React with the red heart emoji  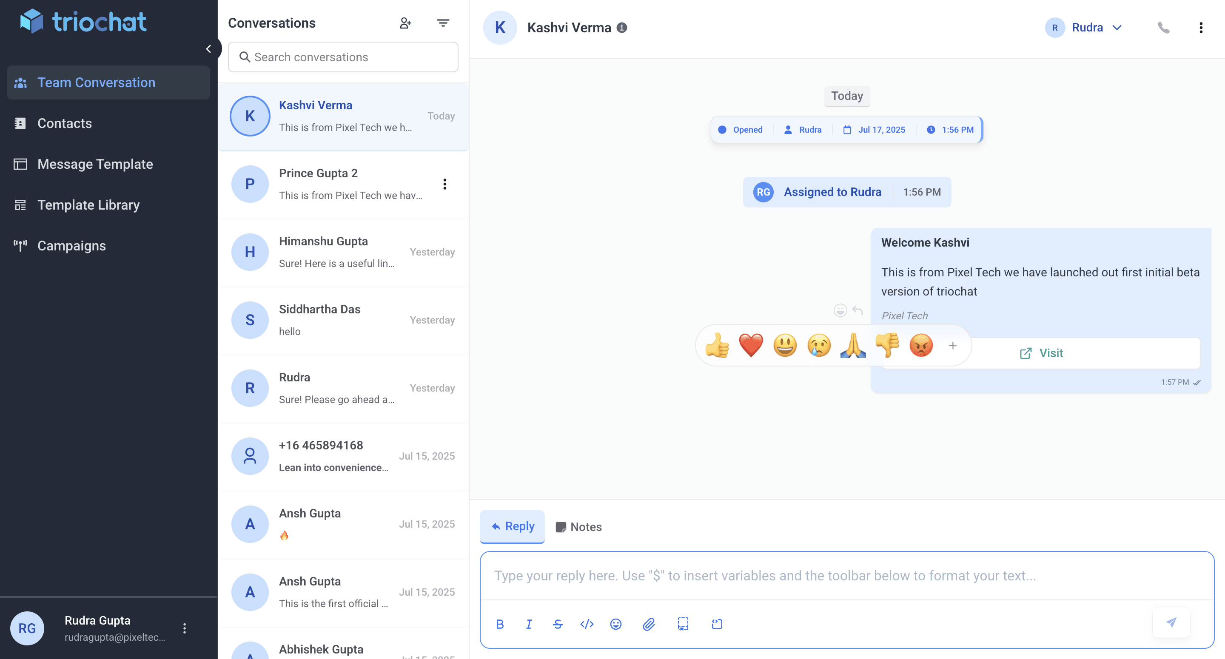click(x=751, y=346)
